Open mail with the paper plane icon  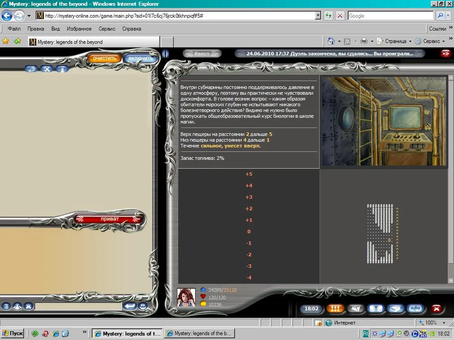(356, 309)
